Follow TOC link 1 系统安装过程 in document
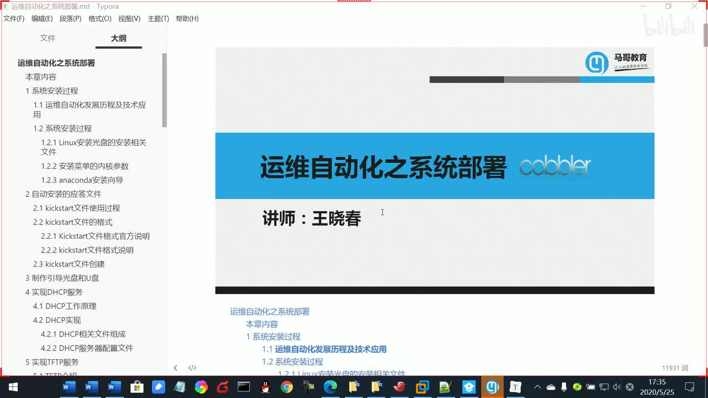The width and height of the screenshot is (708, 398). click(273, 337)
